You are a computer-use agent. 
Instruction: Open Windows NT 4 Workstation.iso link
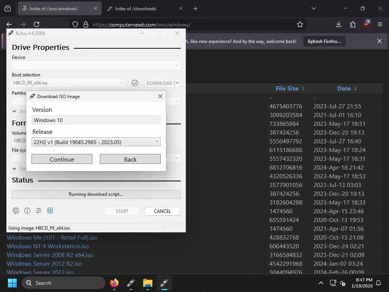(47, 246)
